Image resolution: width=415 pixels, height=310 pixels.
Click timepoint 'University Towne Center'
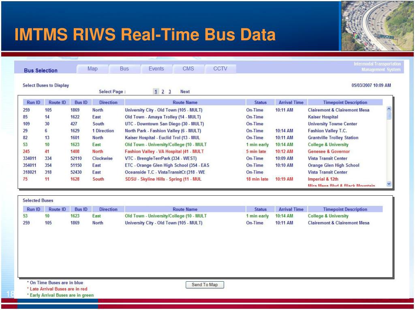[x=332, y=124]
